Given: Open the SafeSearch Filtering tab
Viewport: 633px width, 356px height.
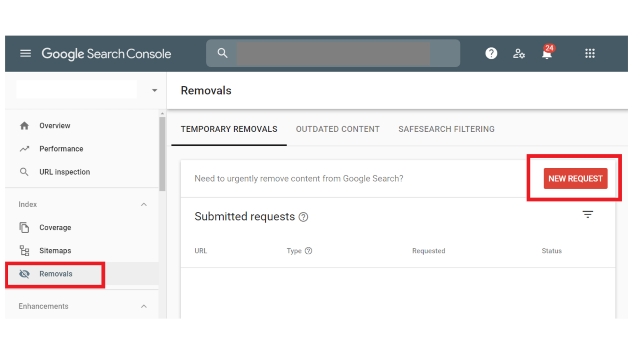Looking at the screenshot, I should click(x=446, y=129).
